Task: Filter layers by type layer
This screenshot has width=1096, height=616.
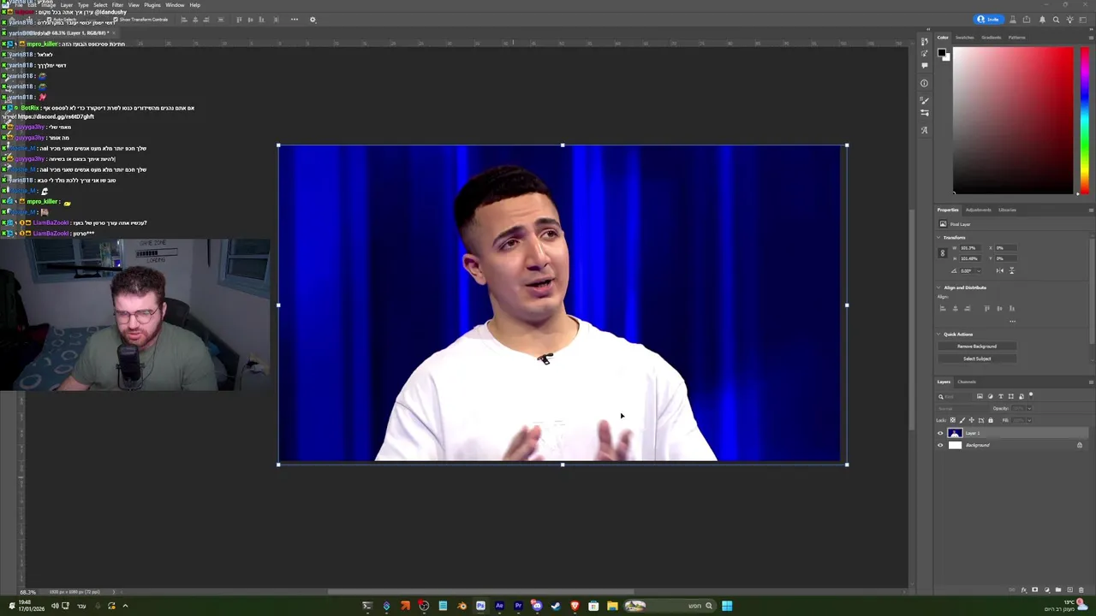Action: tap(1001, 396)
